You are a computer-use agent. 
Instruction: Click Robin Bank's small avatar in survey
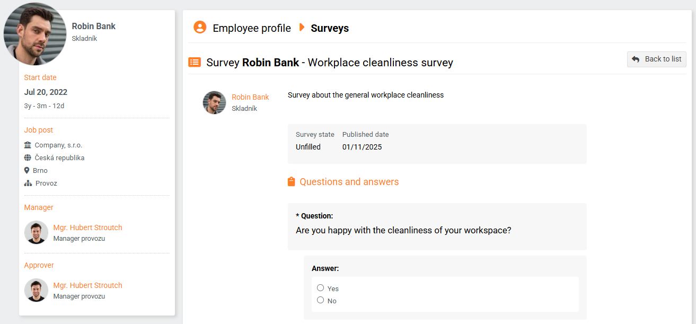coord(215,102)
